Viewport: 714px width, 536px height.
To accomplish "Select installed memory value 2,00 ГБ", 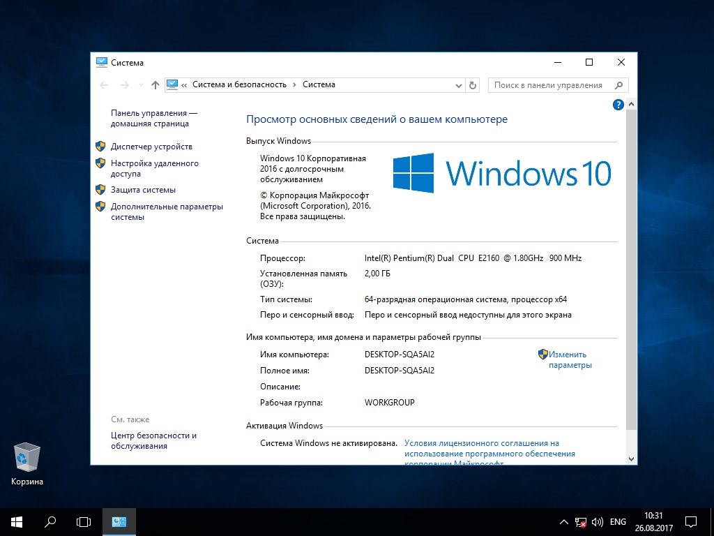I will coord(377,274).
